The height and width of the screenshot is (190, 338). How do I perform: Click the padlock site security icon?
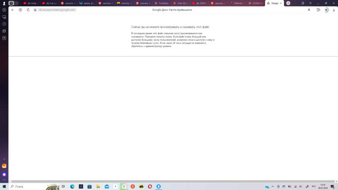[x=35, y=10]
